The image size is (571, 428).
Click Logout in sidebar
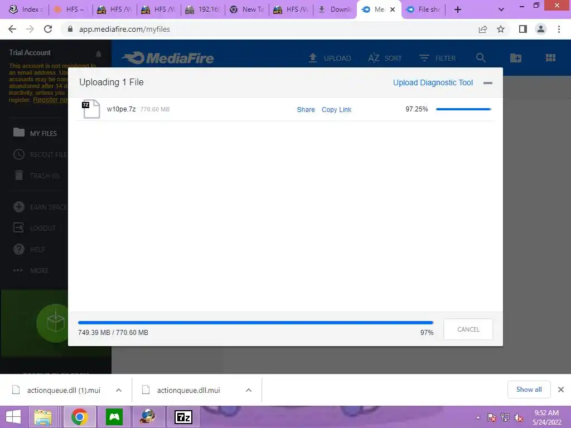click(35, 228)
